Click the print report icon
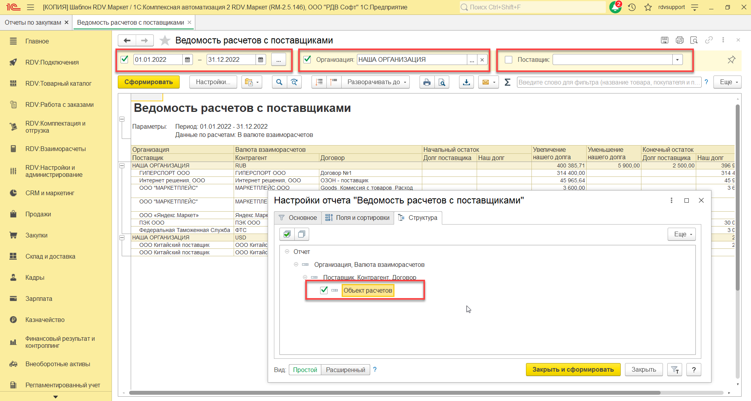 point(427,82)
